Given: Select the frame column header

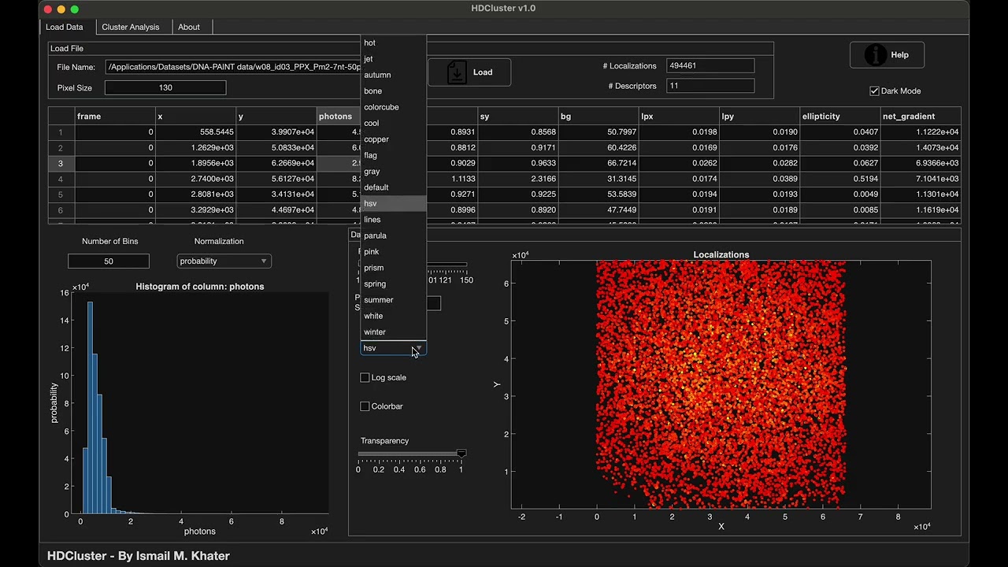Looking at the screenshot, I should 115,117.
